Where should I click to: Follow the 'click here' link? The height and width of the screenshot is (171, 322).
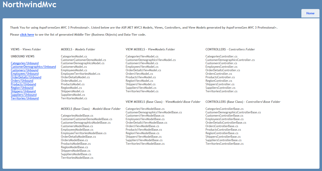[27, 35]
